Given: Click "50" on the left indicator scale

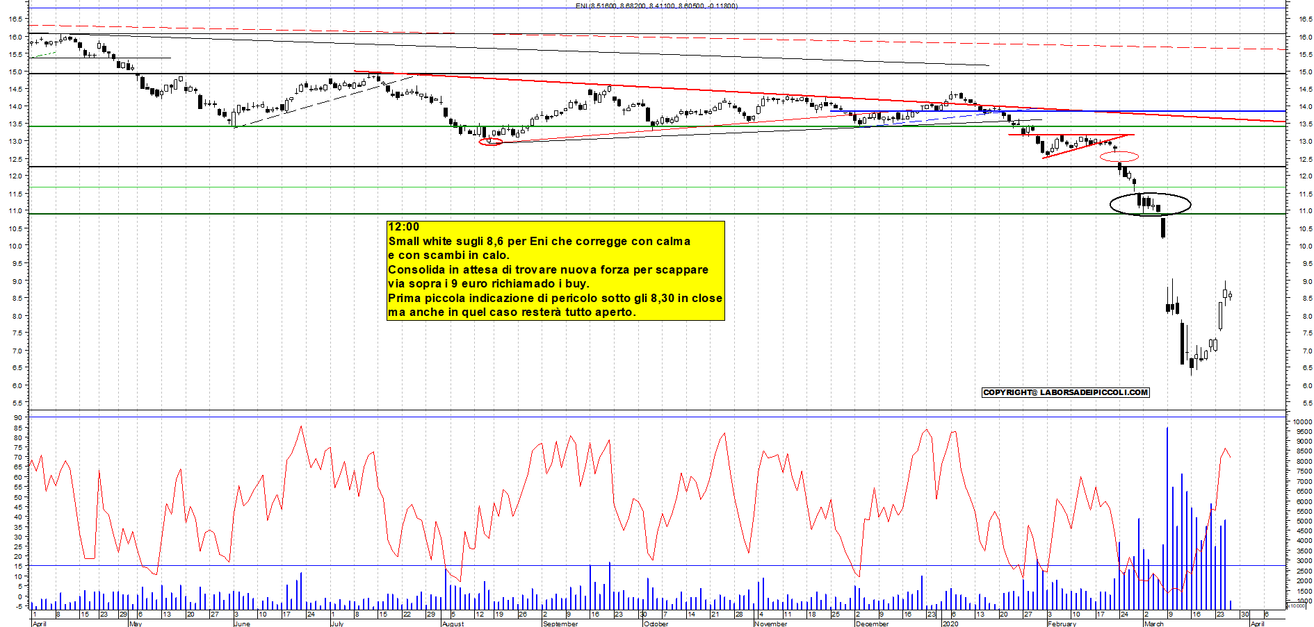Looking at the screenshot, I should (18, 498).
